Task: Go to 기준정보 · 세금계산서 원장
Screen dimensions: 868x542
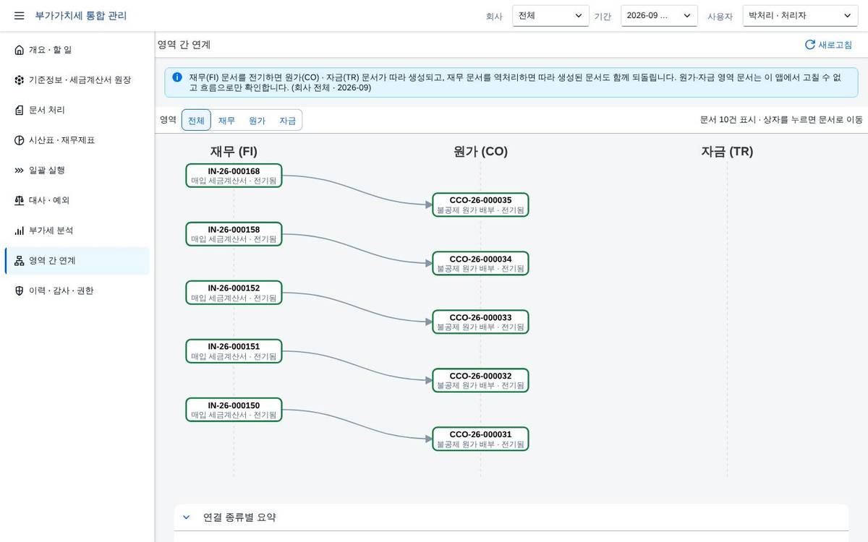Action: [77, 80]
